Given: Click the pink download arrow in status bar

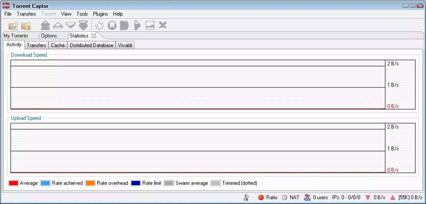Looking at the screenshot, I should click(368, 197).
